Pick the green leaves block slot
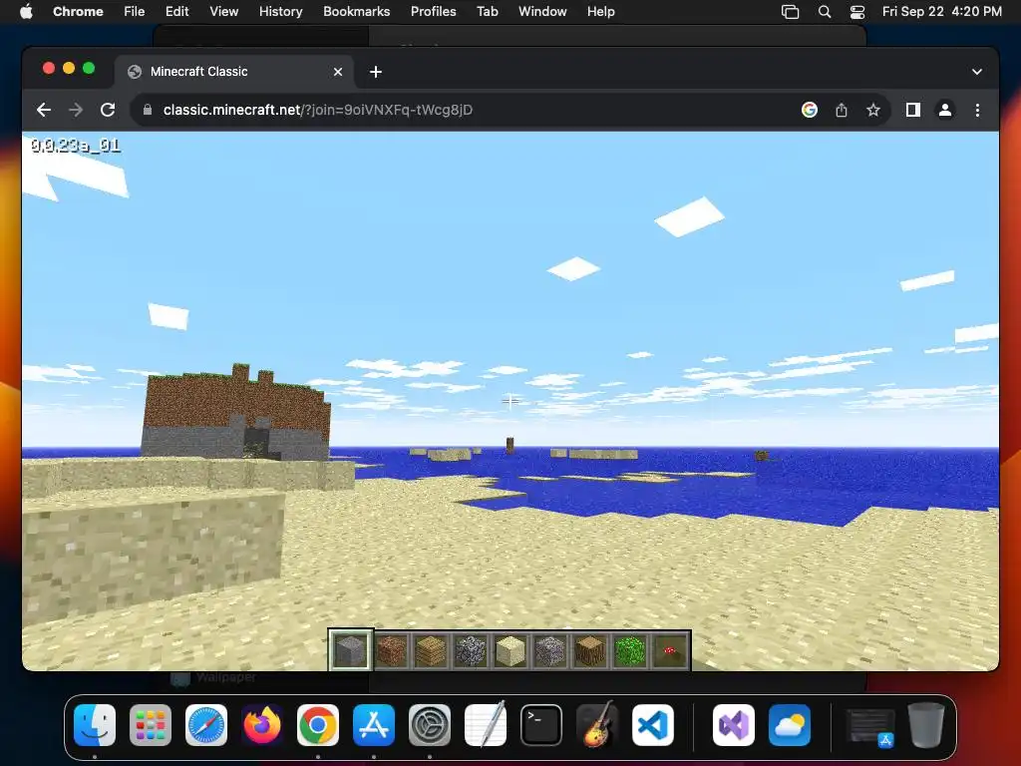 click(x=630, y=650)
